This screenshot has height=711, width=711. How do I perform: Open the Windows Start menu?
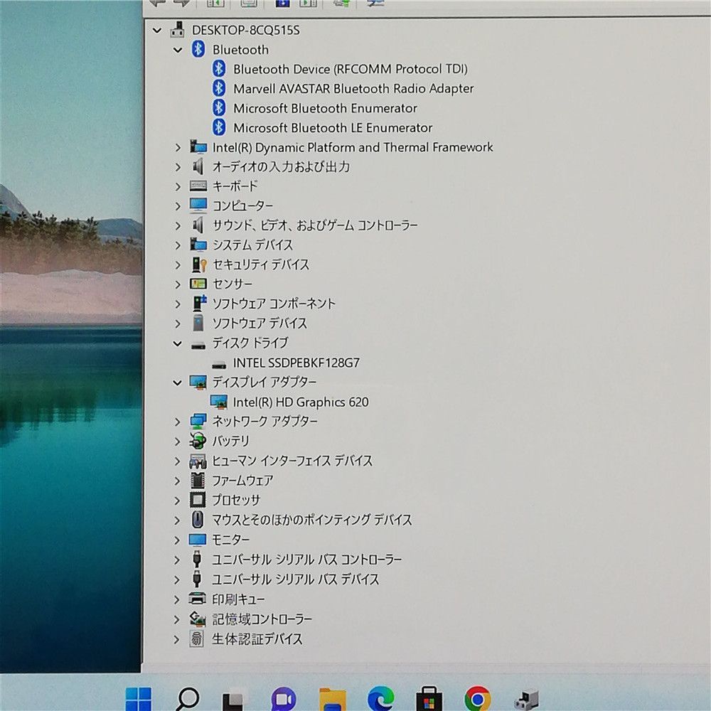[138, 698]
